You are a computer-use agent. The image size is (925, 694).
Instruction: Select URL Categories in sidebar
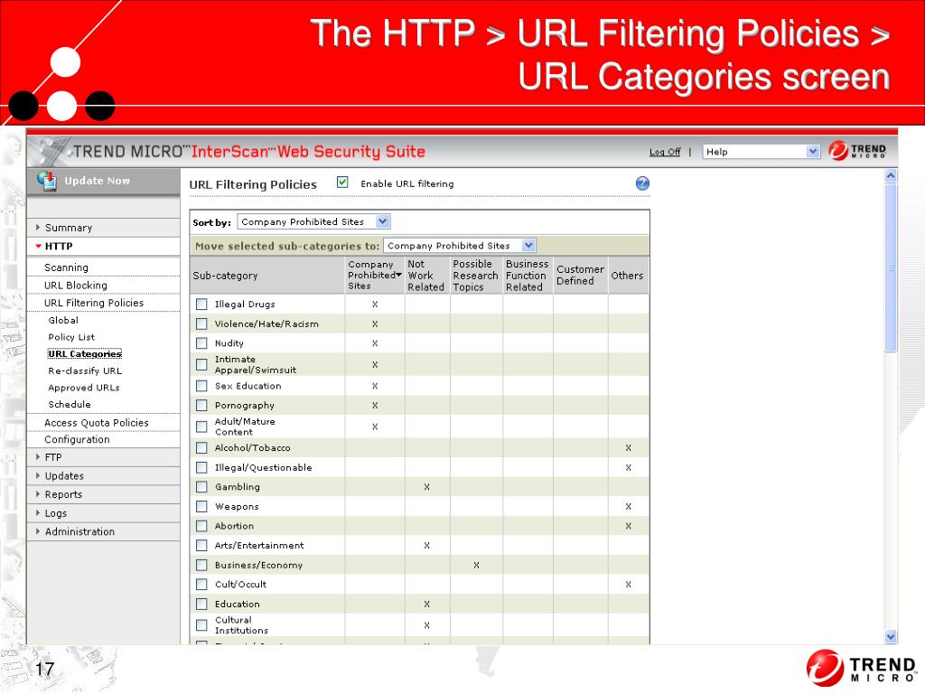tap(85, 354)
